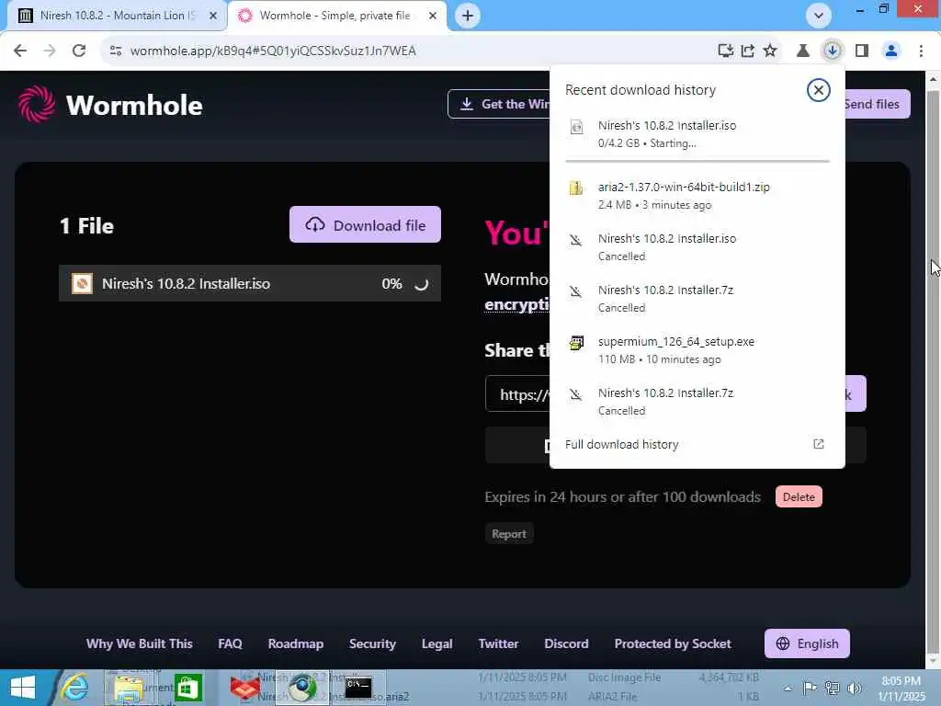This screenshot has height=706, width=941.
Task: Select the in-progress Niresh's 10.8.2 Installer.iso download
Action: click(697, 134)
